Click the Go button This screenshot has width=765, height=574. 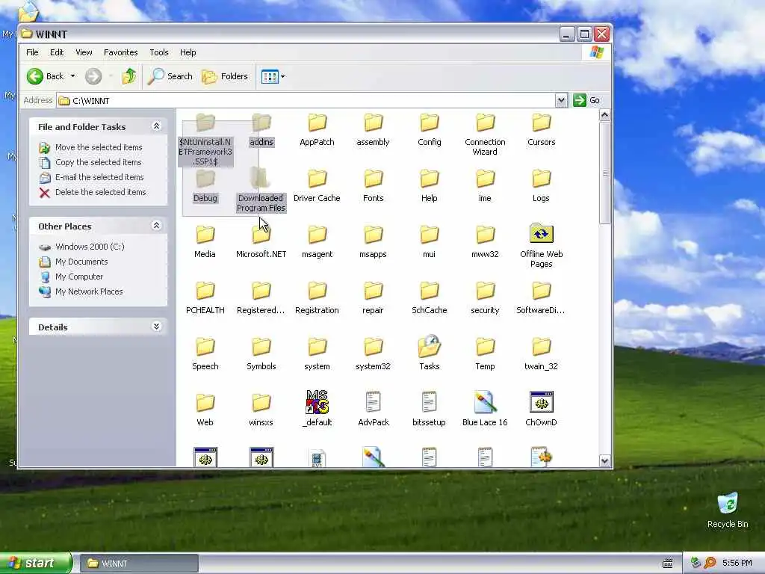587,100
